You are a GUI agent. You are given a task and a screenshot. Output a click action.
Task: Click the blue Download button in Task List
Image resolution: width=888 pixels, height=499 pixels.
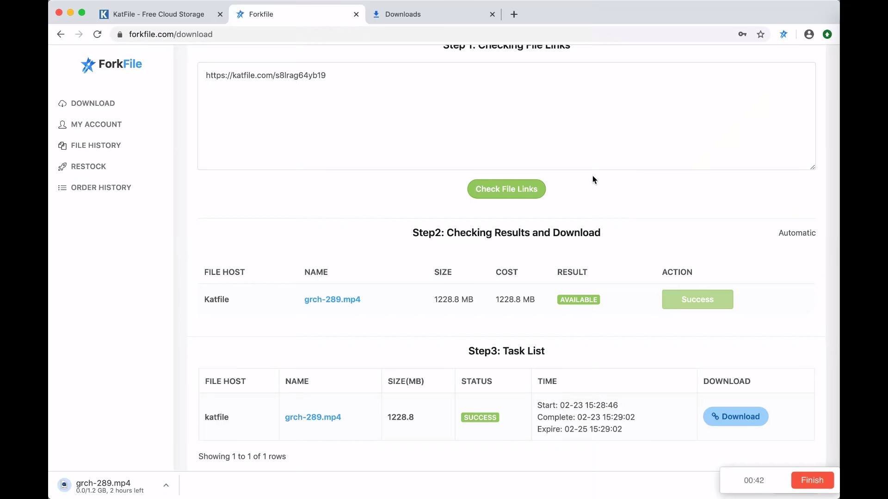735,416
